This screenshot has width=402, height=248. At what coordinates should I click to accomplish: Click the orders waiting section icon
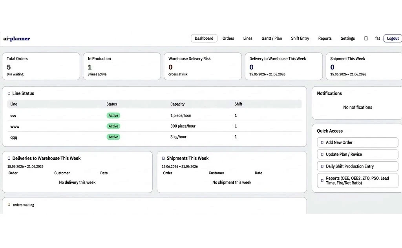(9, 204)
